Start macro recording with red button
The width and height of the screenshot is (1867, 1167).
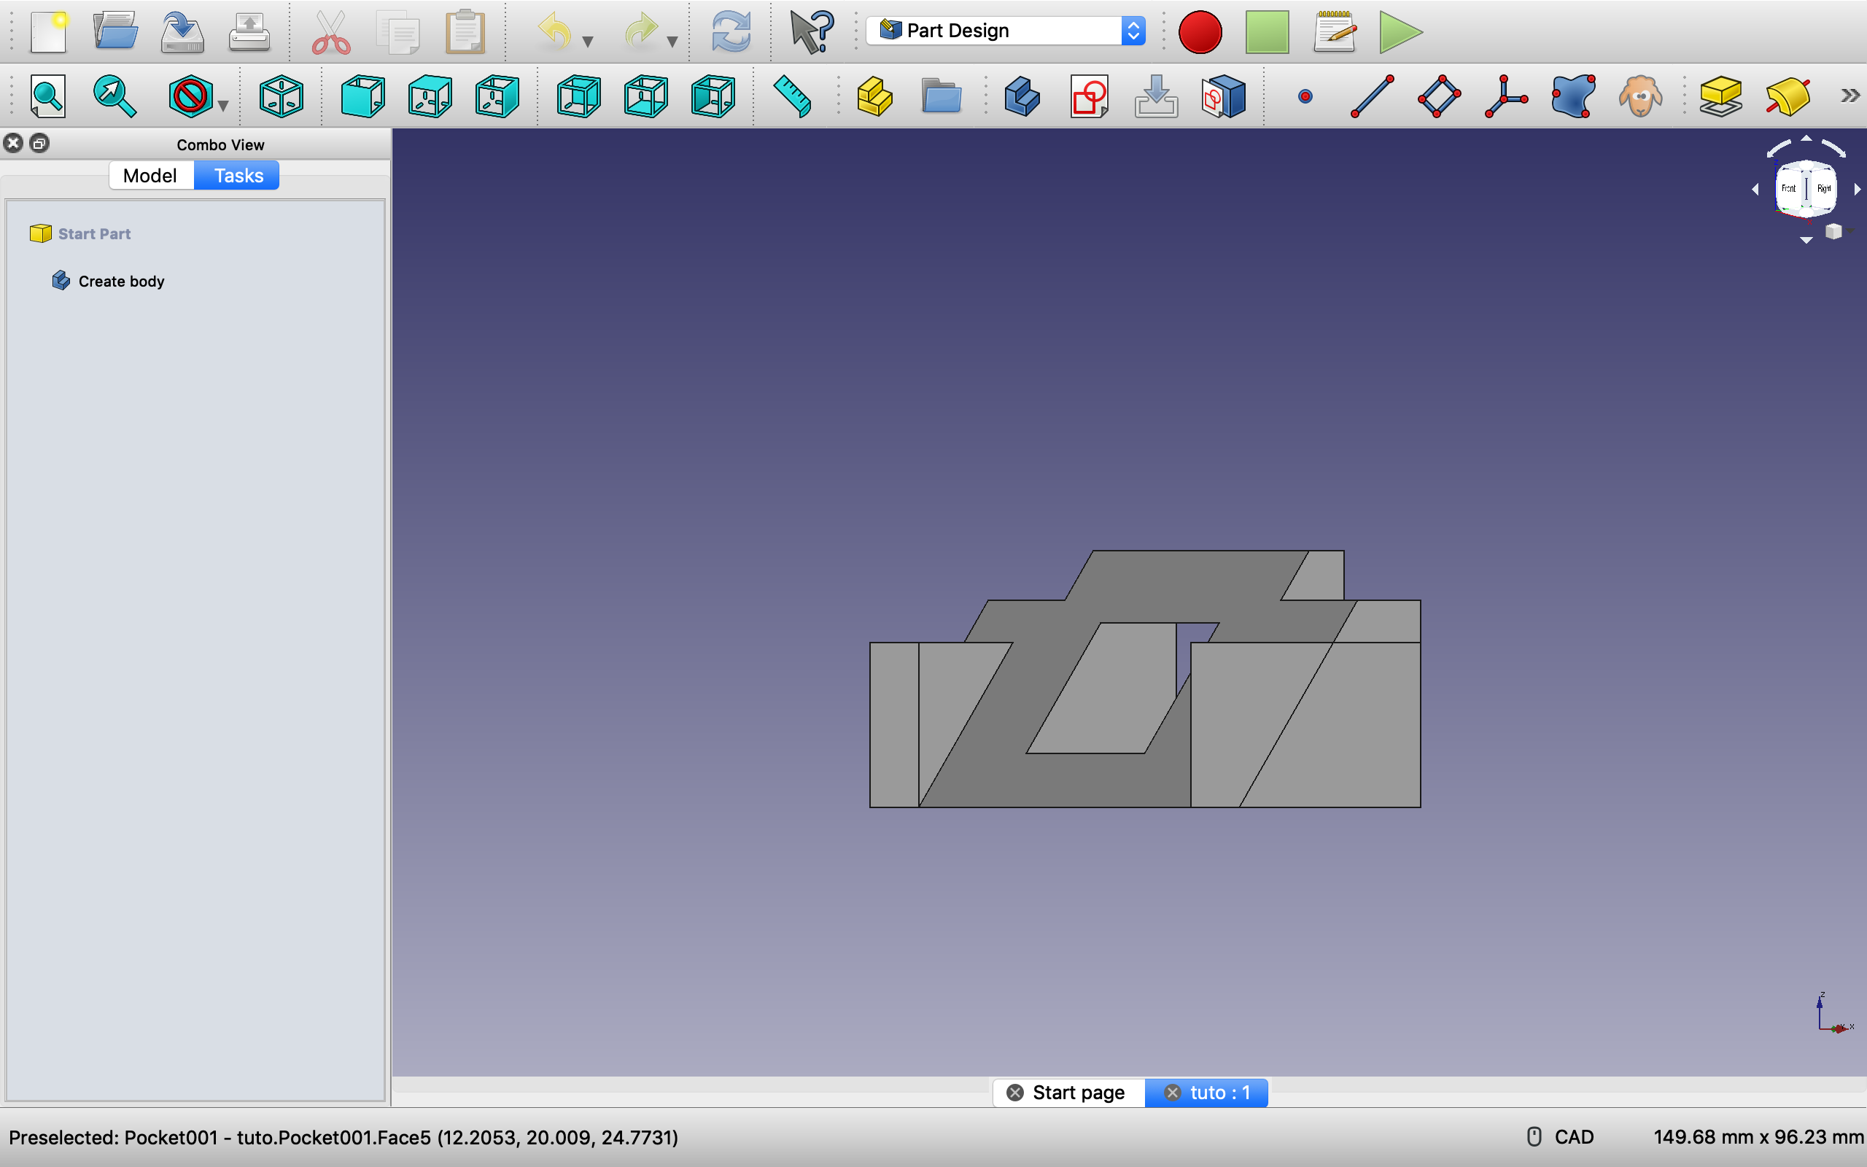1200,31
